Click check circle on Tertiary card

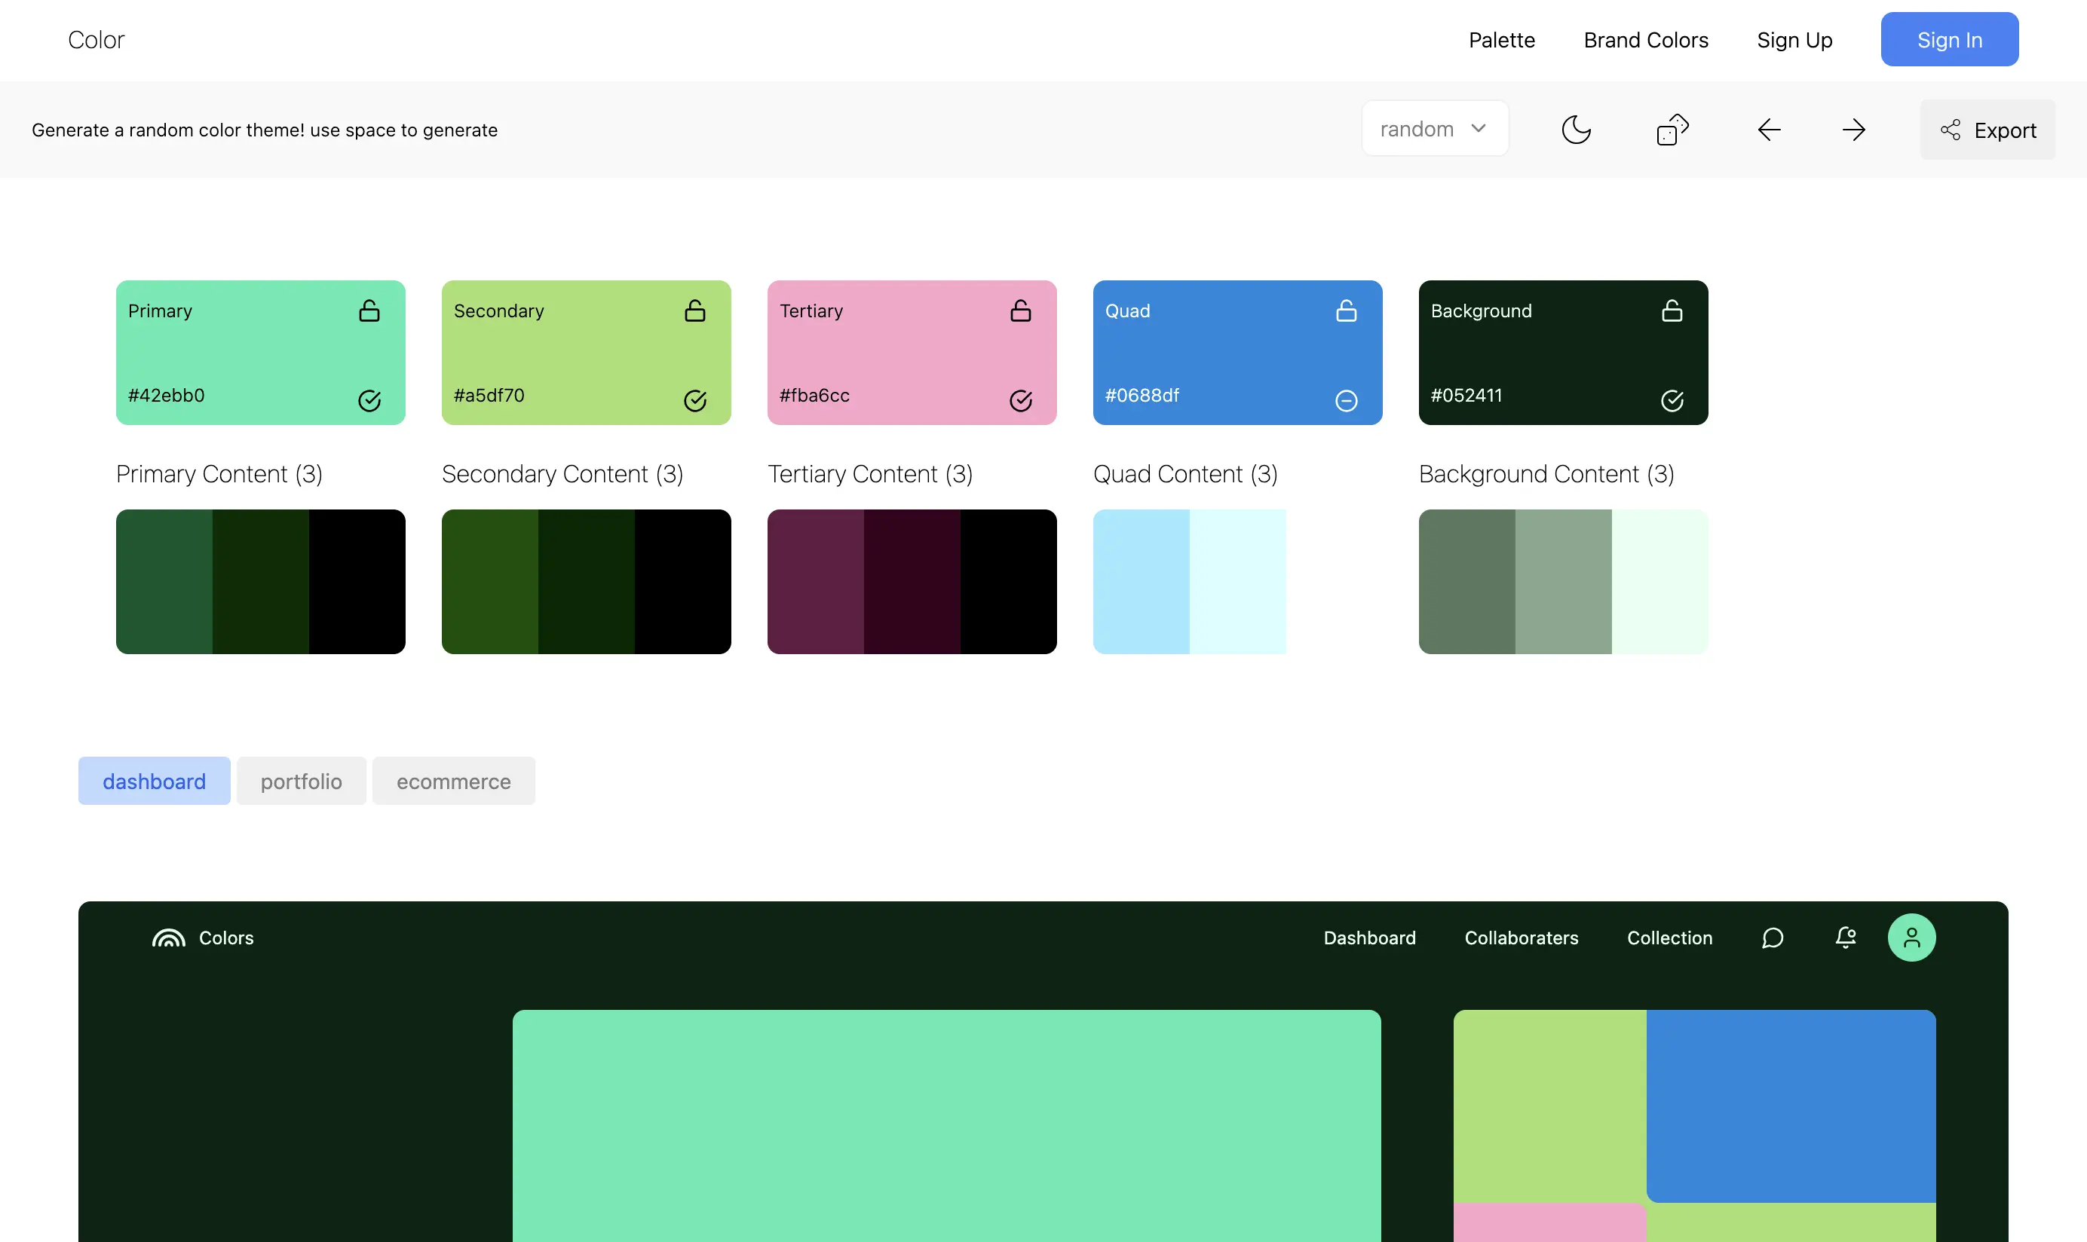pos(1020,401)
